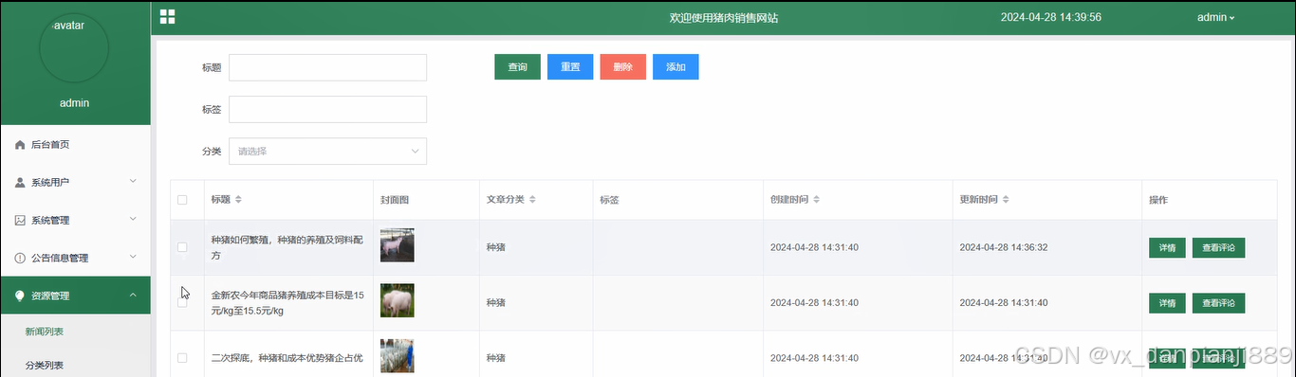Open cover thumbnail of 种猪如何繁殖 article
The height and width of the screenshot is (377, 1296).
[x=397, y=245]
